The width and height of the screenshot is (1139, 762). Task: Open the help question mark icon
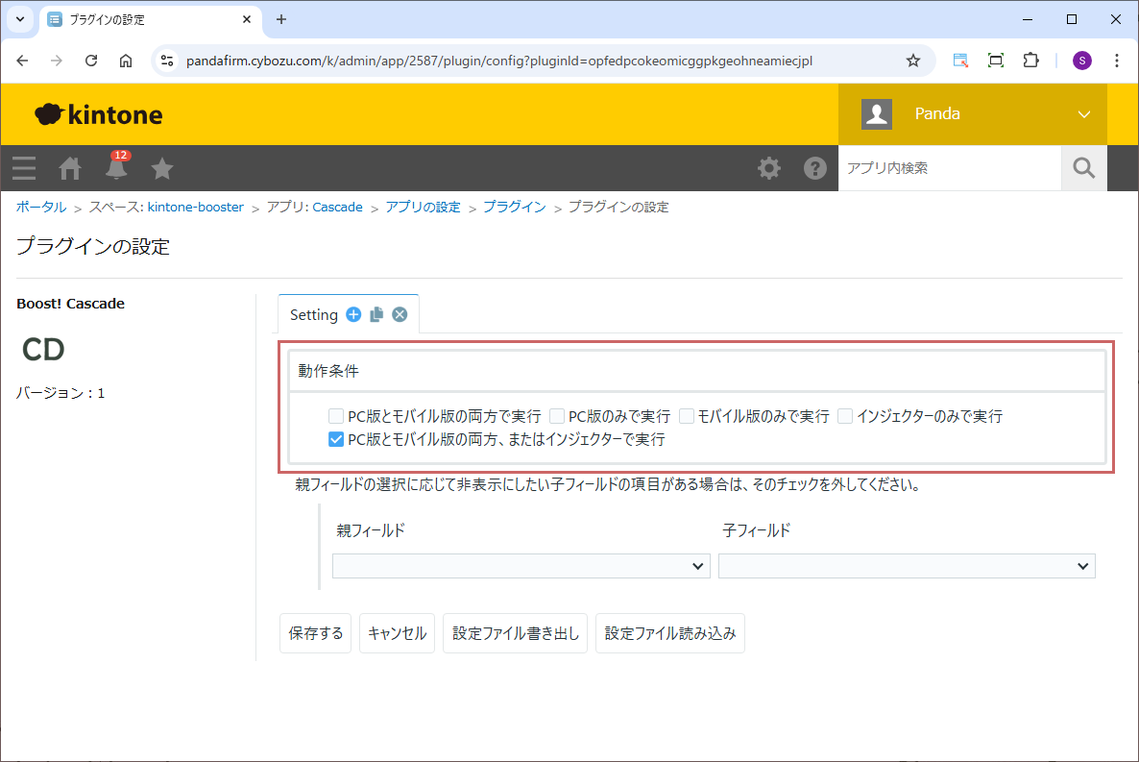(x=815, y=169)
